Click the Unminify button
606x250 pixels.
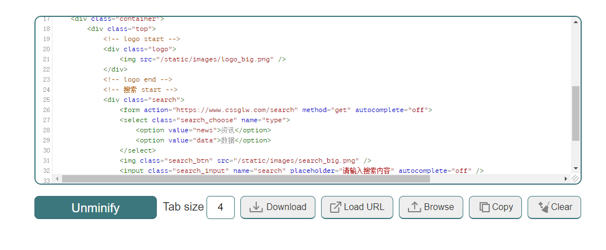tap(95, 208)
